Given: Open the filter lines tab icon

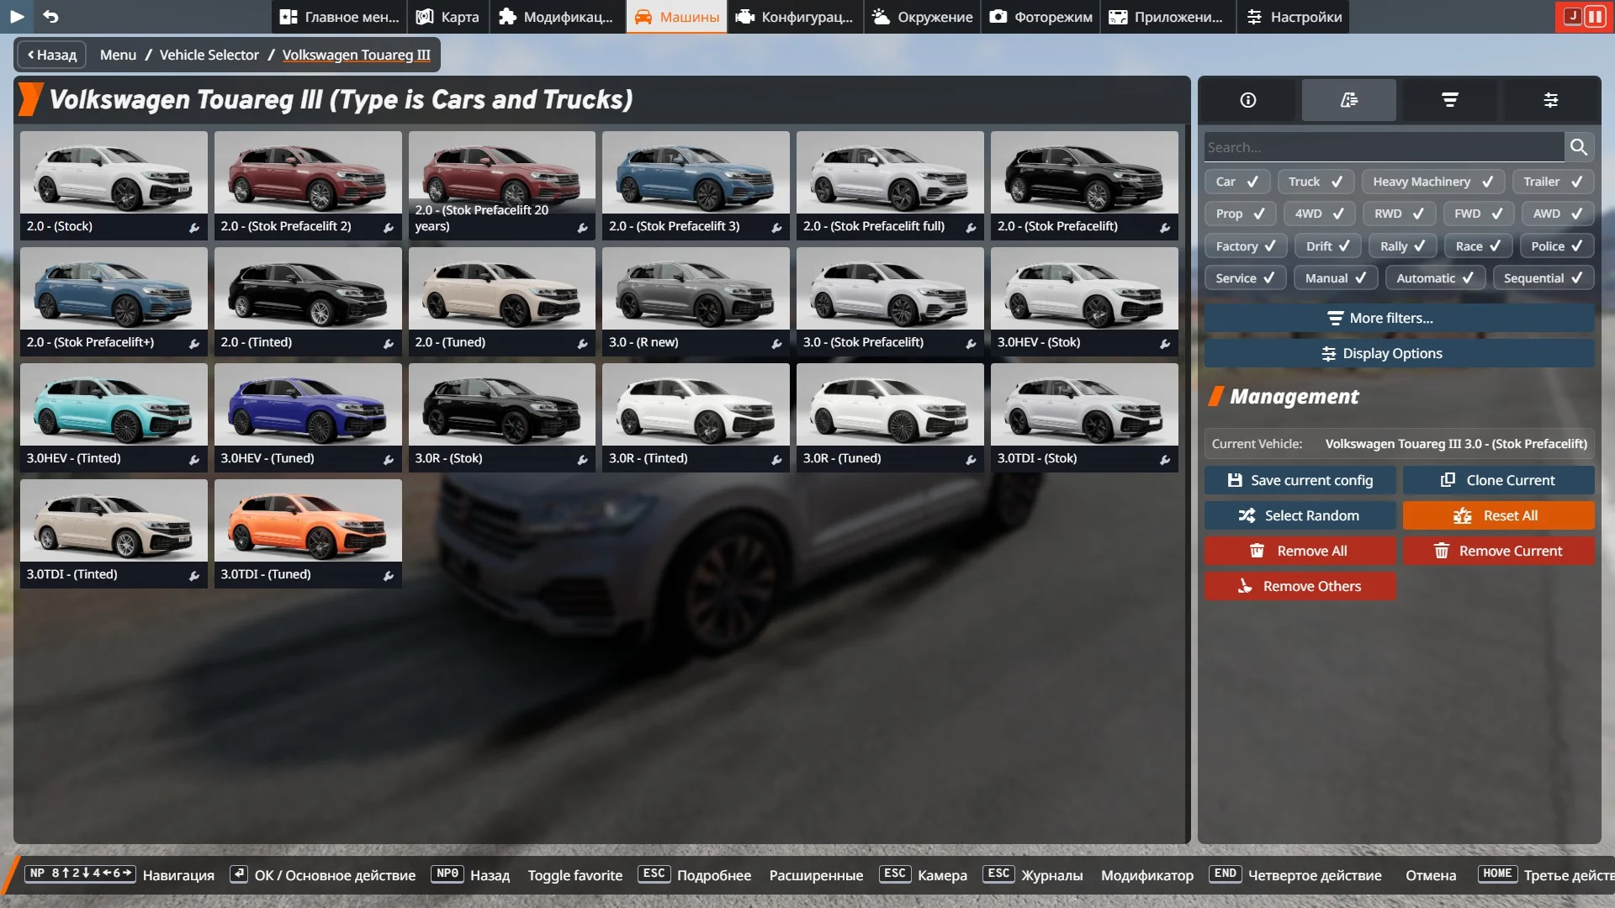Looking at the screenshot, I should pos(1450,100).
